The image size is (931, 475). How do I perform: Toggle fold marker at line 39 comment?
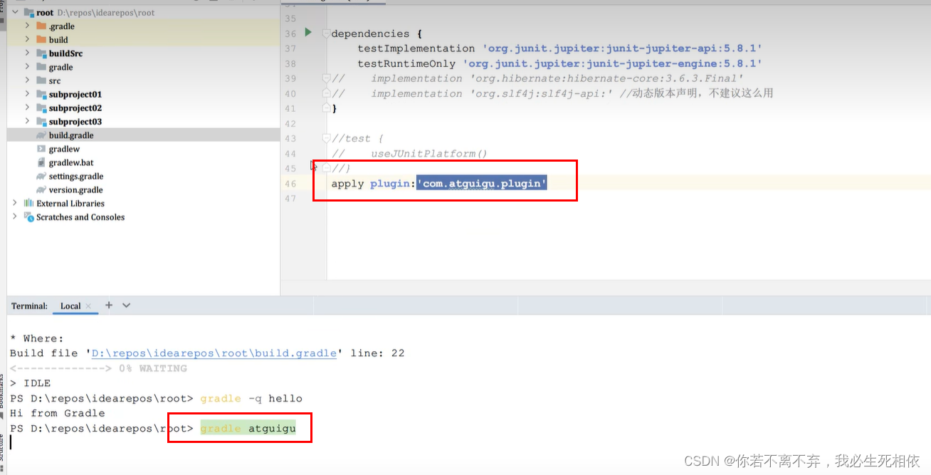pyautogui.click(x=326, y=78)
